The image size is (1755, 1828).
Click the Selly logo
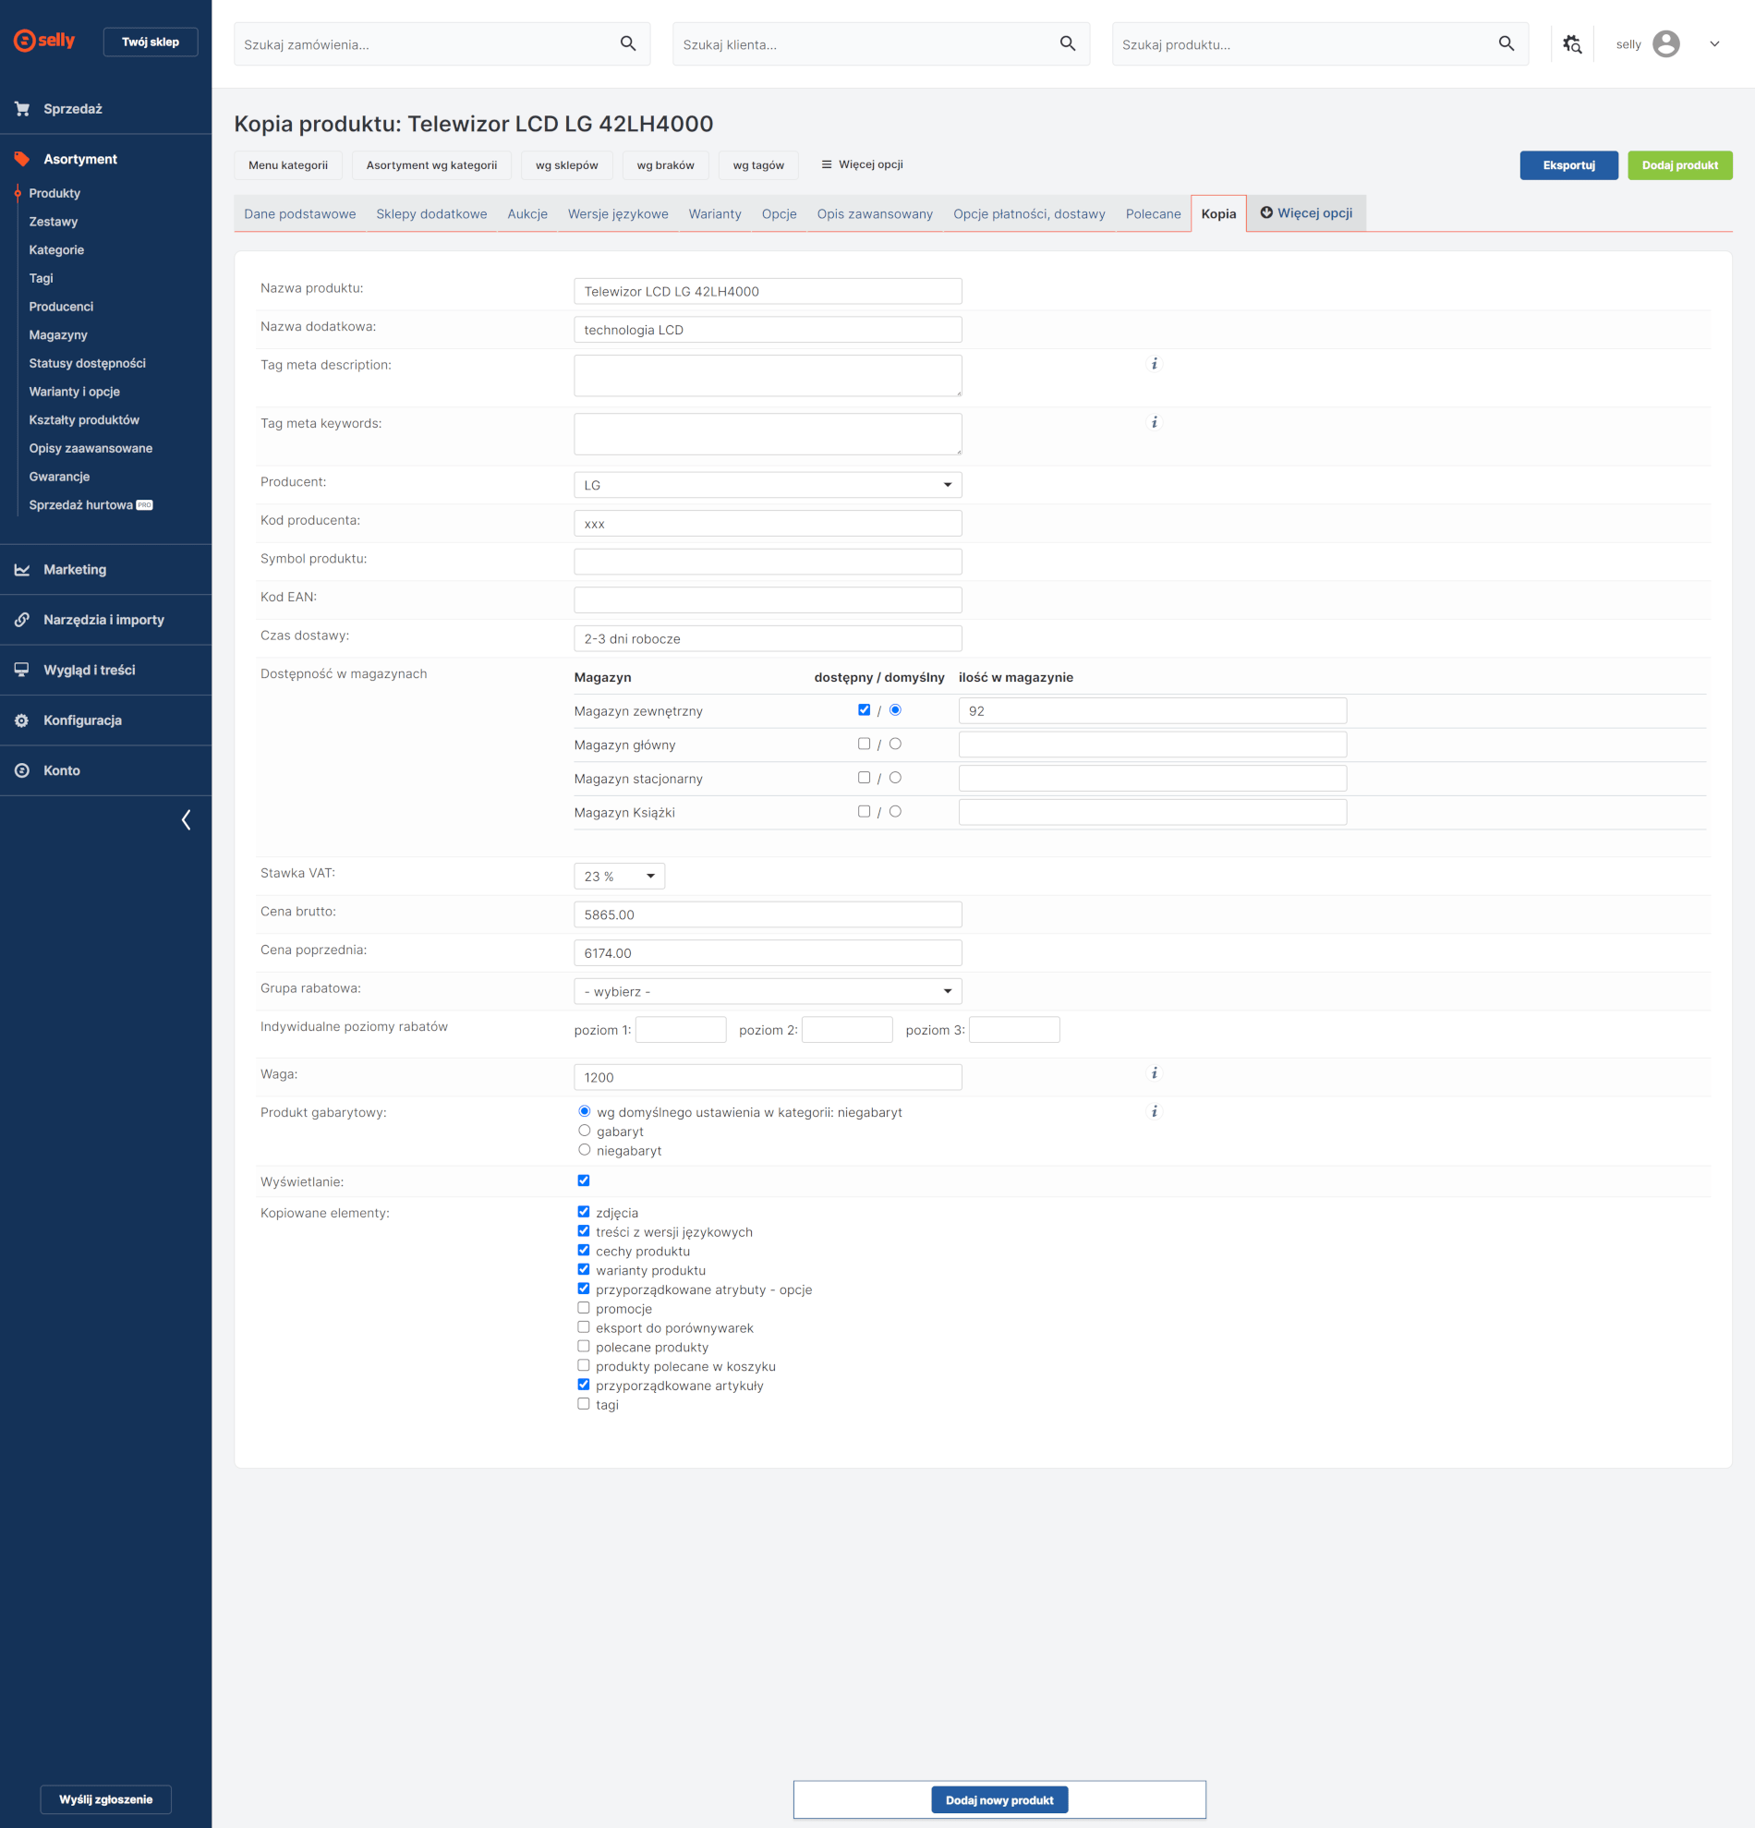(43, 40)
